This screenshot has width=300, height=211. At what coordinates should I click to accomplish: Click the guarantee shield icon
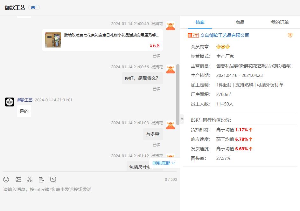290,35
